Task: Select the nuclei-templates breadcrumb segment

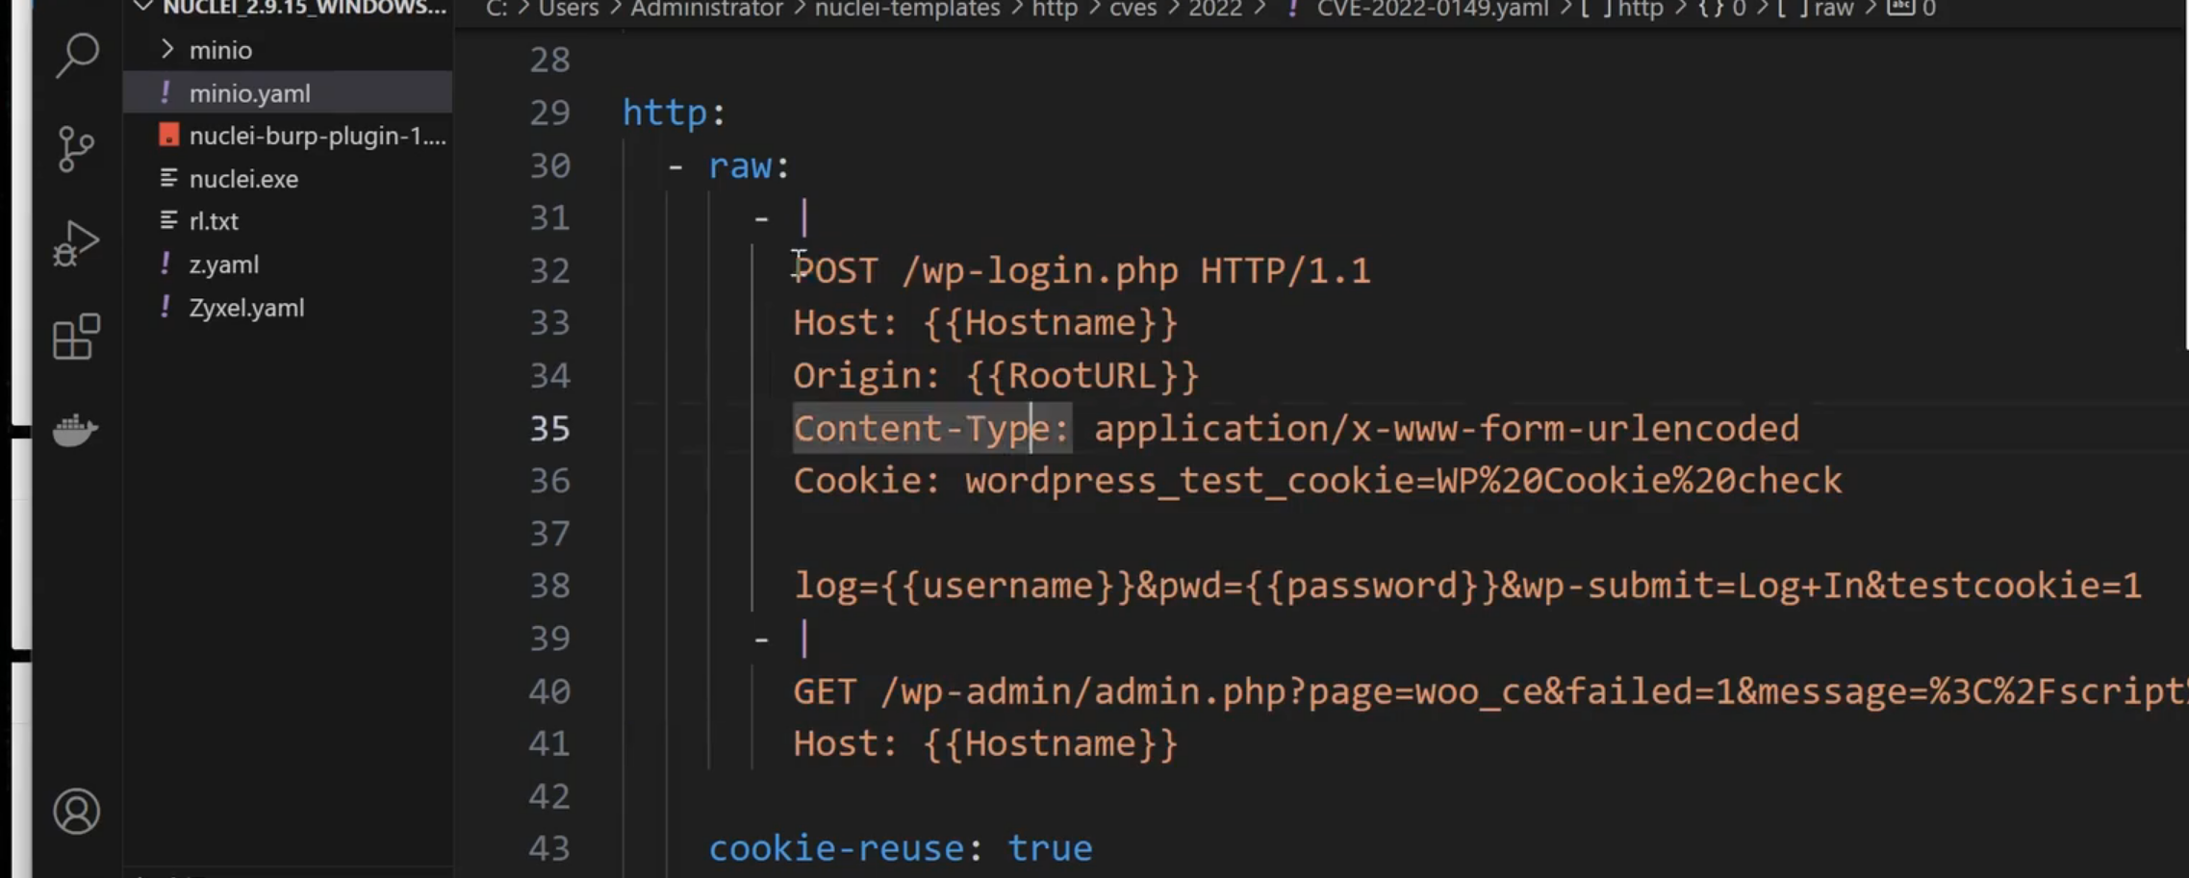Action: (906, 9)
